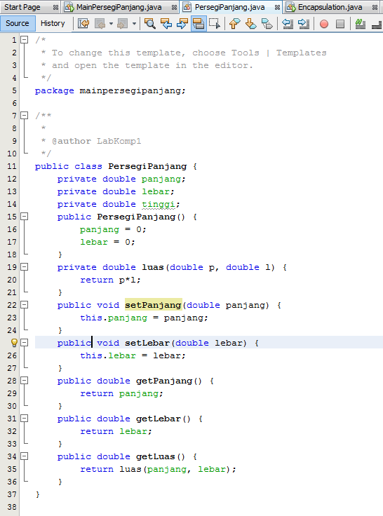
Task: Collapse the luas method fold at line 19
Action: tap(24, 267)
